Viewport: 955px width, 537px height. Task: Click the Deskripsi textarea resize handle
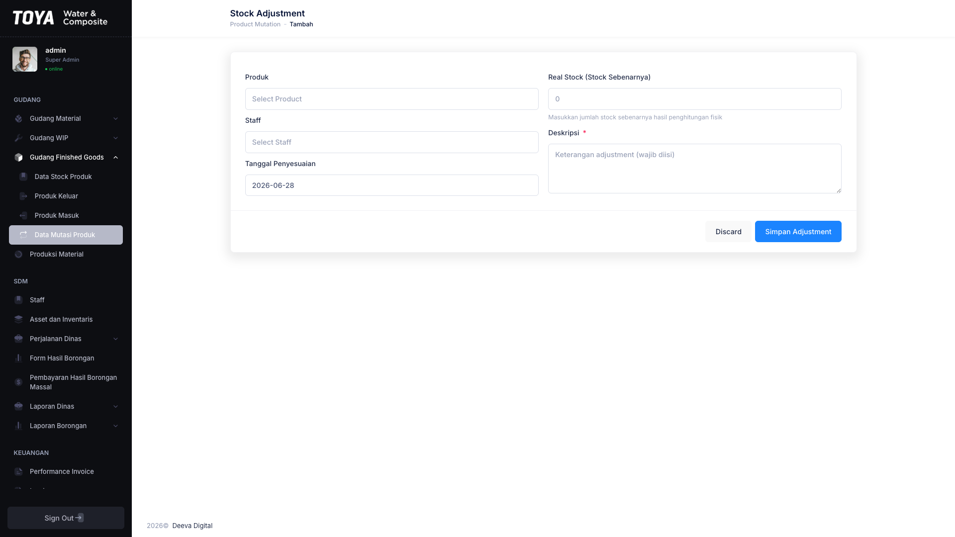pyautogui.click(x=838, y=190)
